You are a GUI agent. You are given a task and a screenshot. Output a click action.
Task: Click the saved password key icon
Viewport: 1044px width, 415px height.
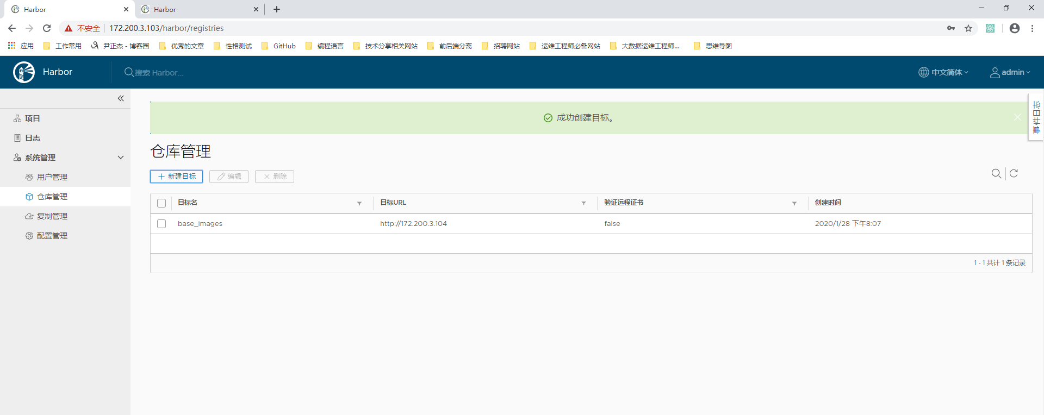pos(951,28)
